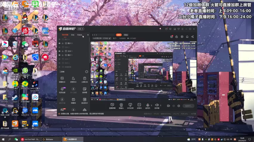
Task: Toggle the lock on layer 图片 3
Action: (x=63, y=43)
